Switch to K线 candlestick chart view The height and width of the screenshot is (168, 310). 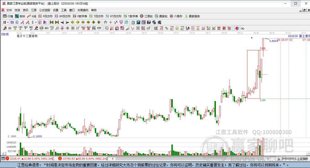(31, 16)
